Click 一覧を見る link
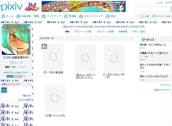Image resolution: width=172 pixels, height=126 pixels. 26,96
